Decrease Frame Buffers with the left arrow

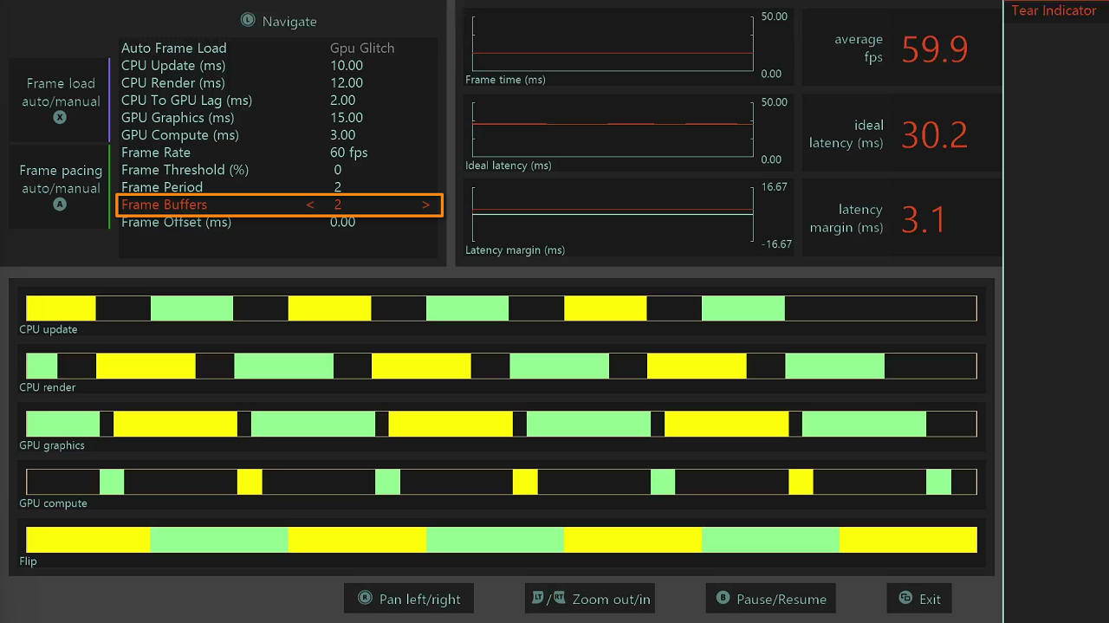[x=310, y=204]
